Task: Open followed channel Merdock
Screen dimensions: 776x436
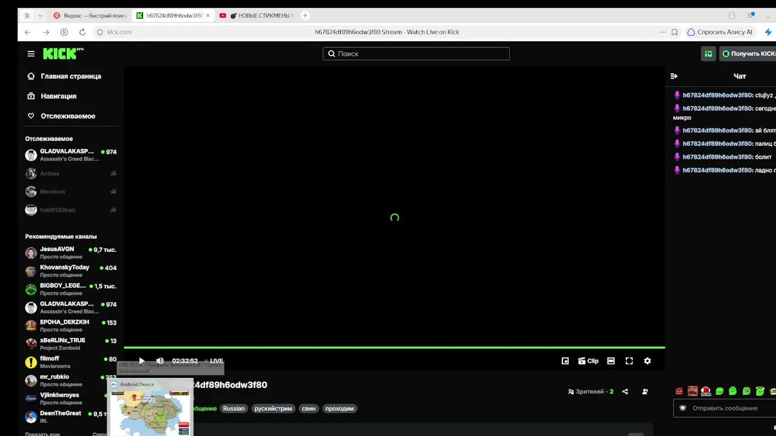Action: coord(70,192)
